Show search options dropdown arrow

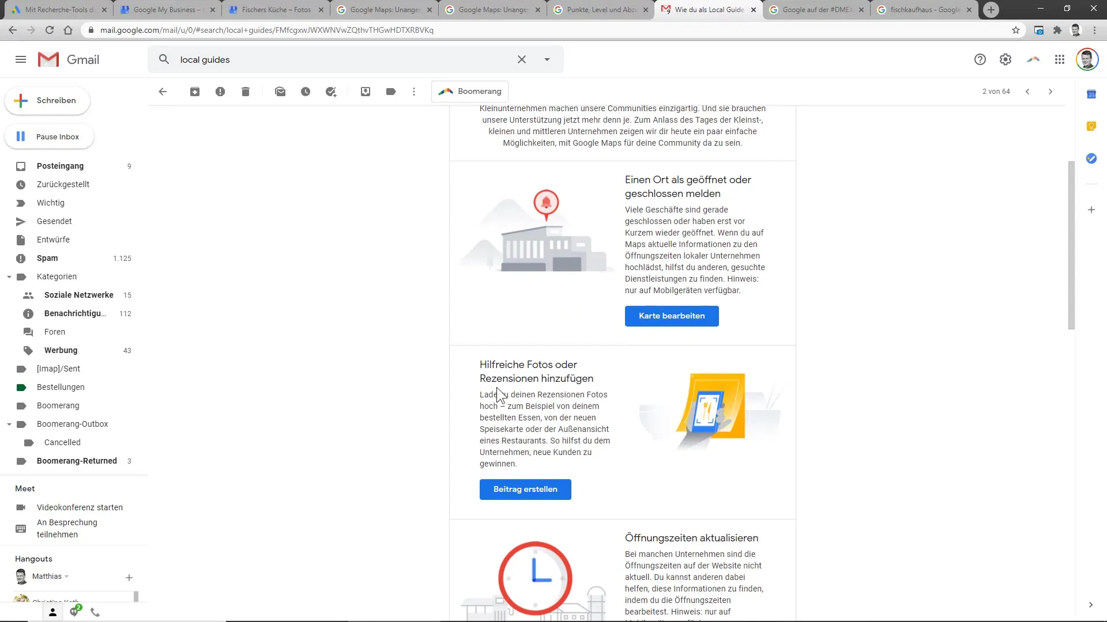[x=547, y=59]
